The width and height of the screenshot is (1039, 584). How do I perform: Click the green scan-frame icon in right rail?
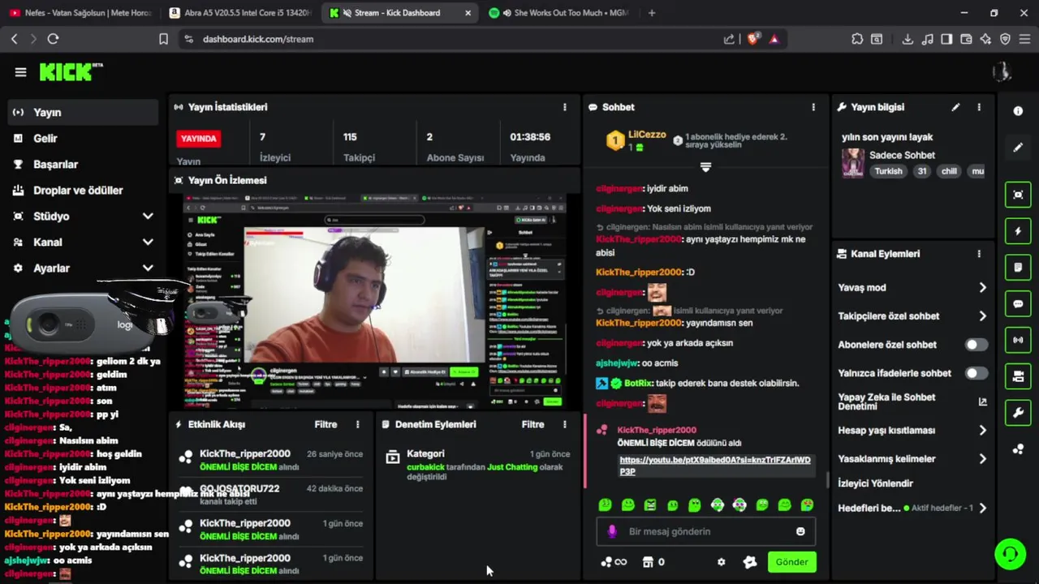pyautogui.click(x=1018, y=195)
